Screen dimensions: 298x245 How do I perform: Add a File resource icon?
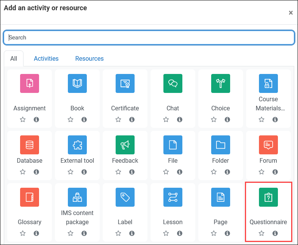coord(173,145)
